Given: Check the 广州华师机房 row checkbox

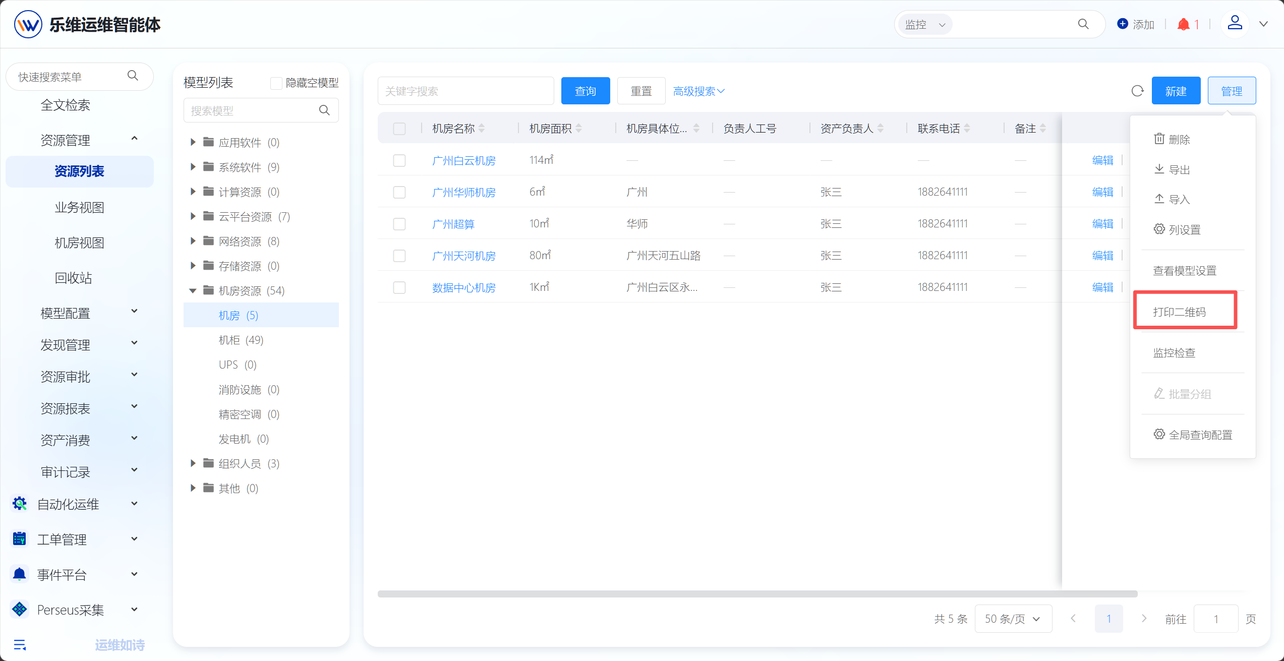Looking at the screenshot, I should (x=399, y=192).
